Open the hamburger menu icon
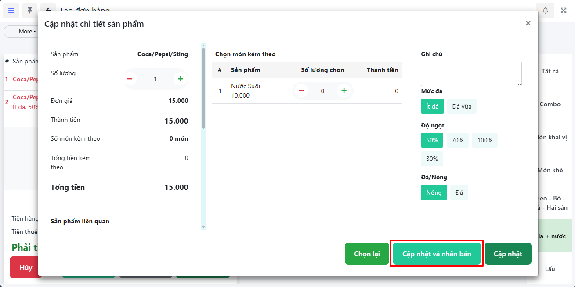Screen dimensions: 575x287 click(x=11, y=11)
